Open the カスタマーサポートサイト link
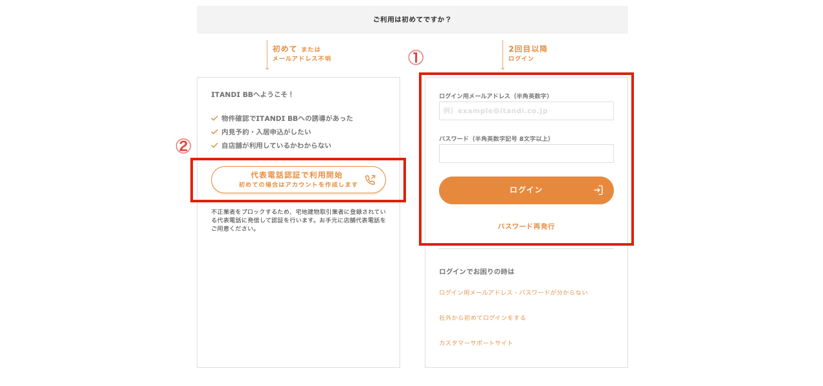The width and height of the screenshot is (823, 386). coord(476,343)
